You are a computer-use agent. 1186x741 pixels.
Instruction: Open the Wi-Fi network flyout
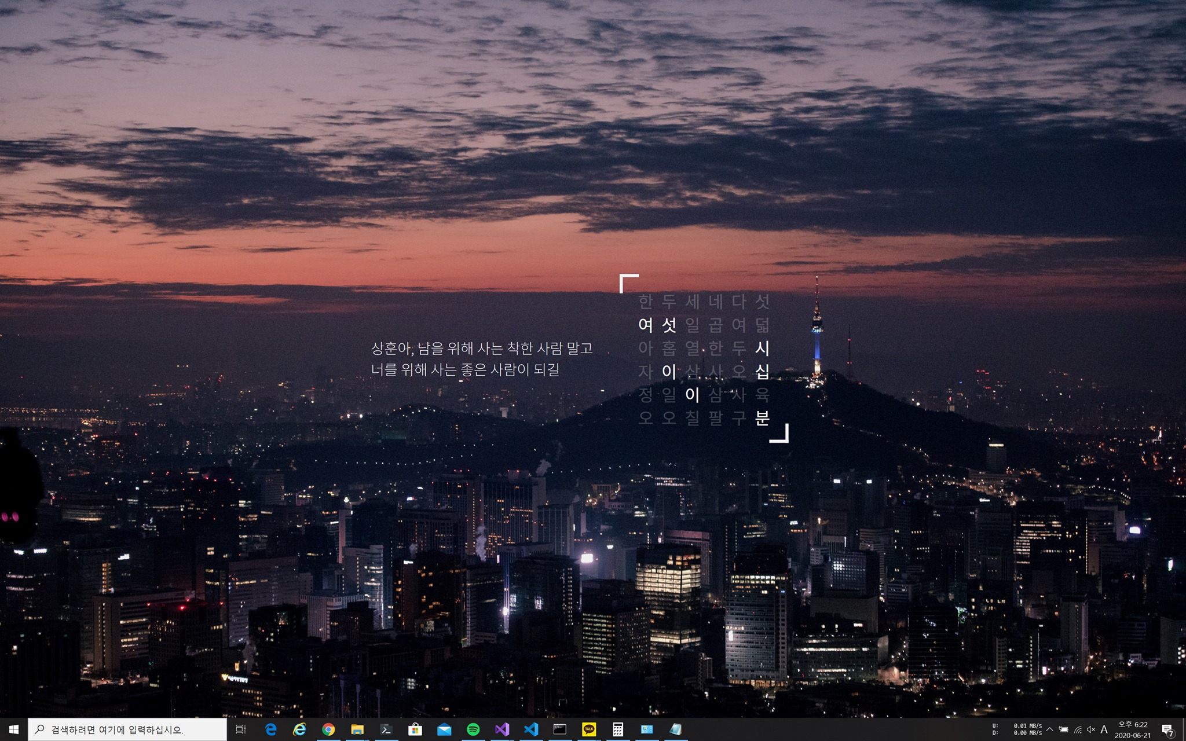point(1078,729)
